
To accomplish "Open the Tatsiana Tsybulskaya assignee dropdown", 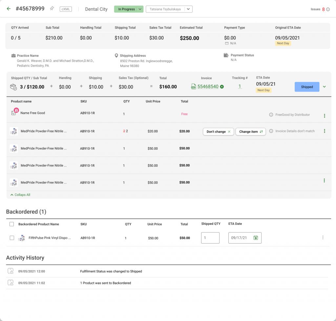I will click(x=188, y=9).
